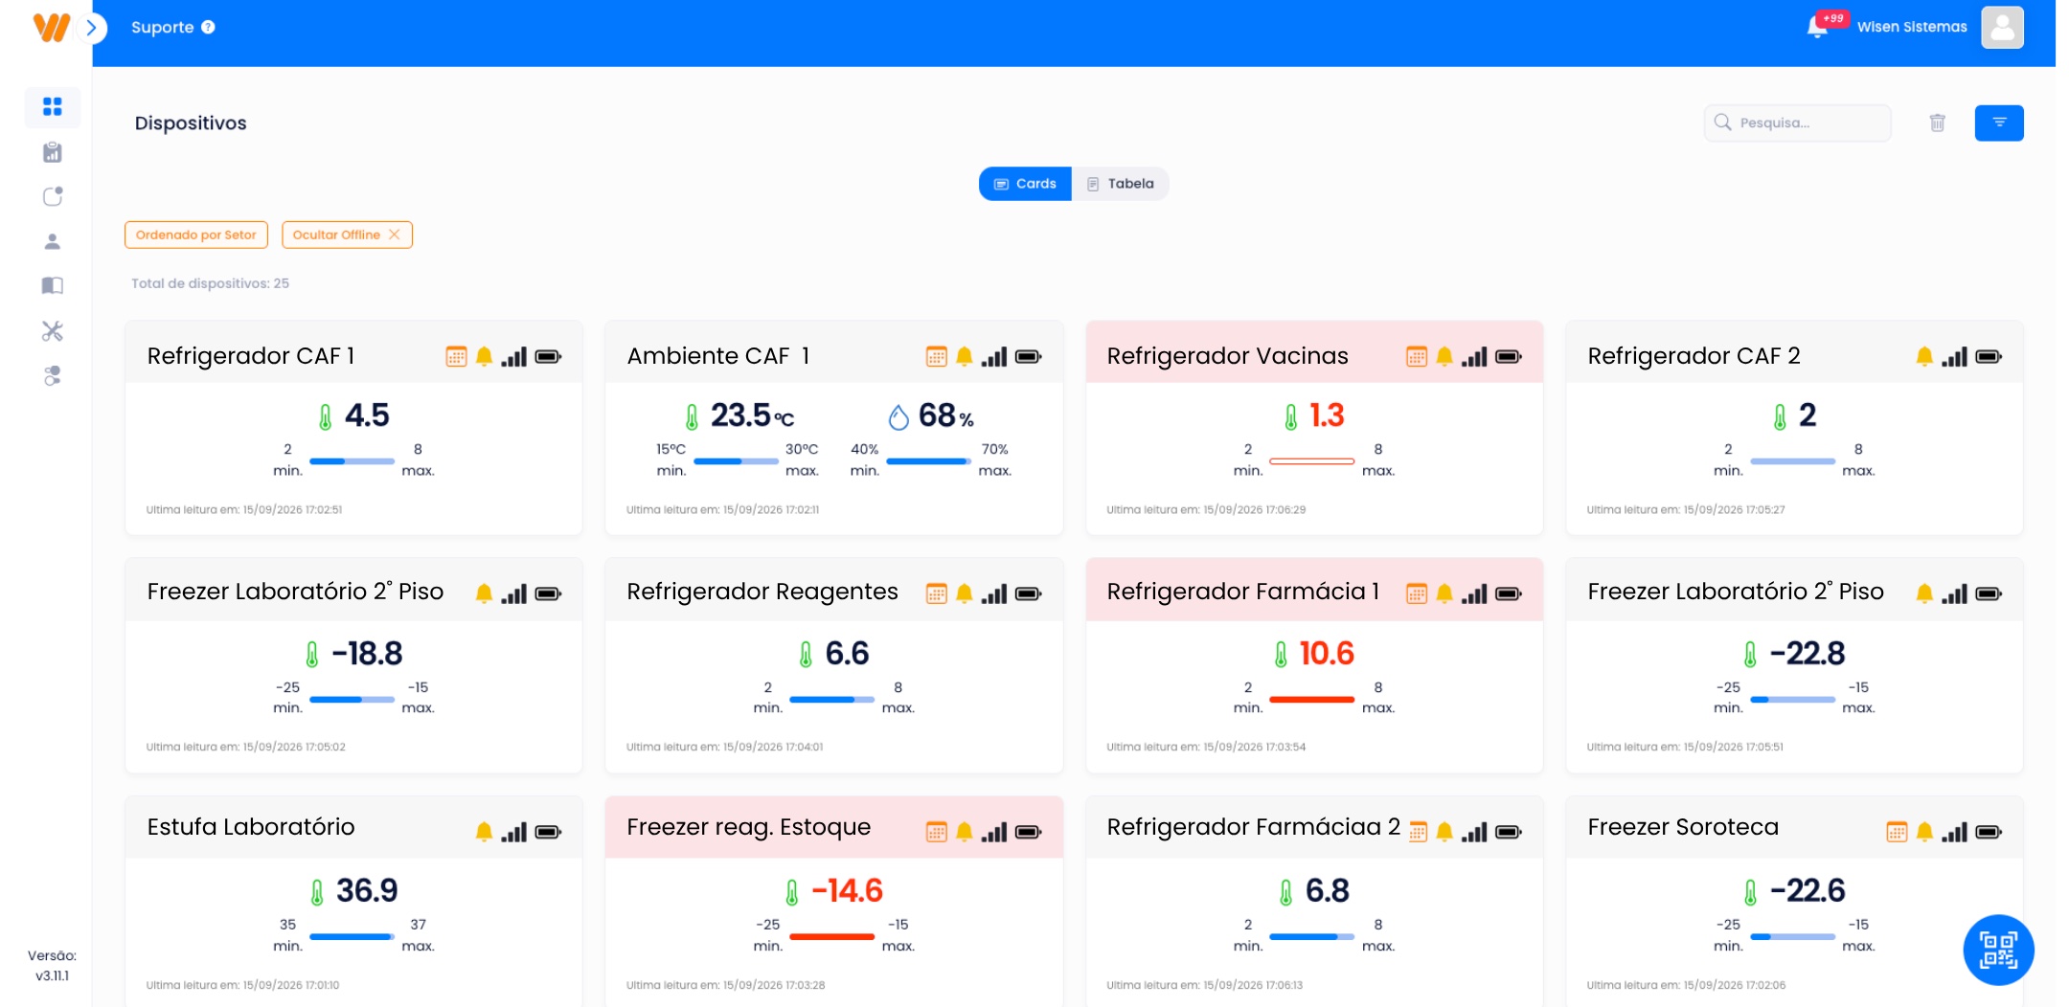Open the refresh icon in sidebar
The height and width of the screenshot is (1007, 2069).
coord(53,196)
